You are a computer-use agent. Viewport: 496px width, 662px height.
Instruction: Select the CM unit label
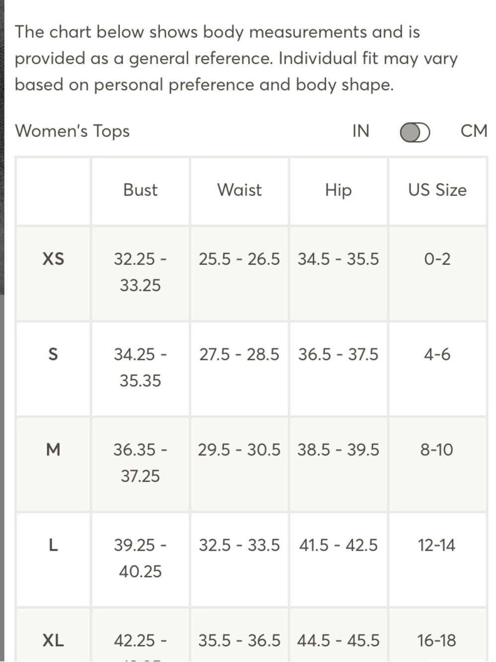click(x=474, y=131)
